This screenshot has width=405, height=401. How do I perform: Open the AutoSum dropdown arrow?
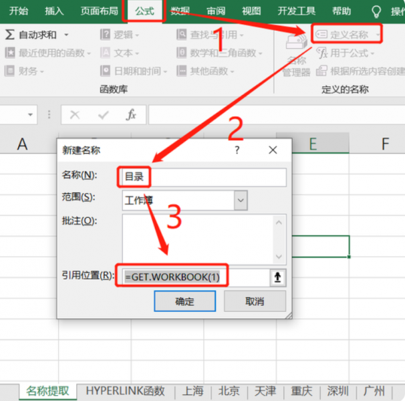pos(66,35)
